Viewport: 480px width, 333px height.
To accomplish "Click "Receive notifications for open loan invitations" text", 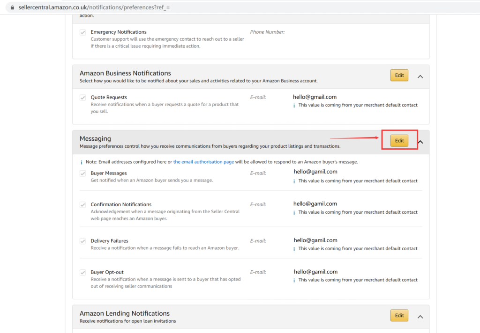I will (127, 321).
